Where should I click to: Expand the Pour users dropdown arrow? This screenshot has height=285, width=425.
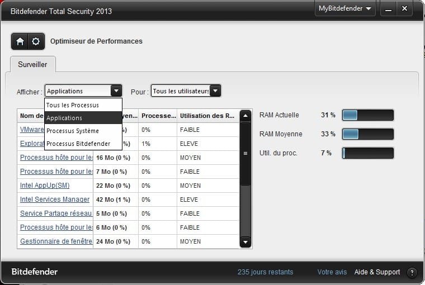tap(215, 91)
